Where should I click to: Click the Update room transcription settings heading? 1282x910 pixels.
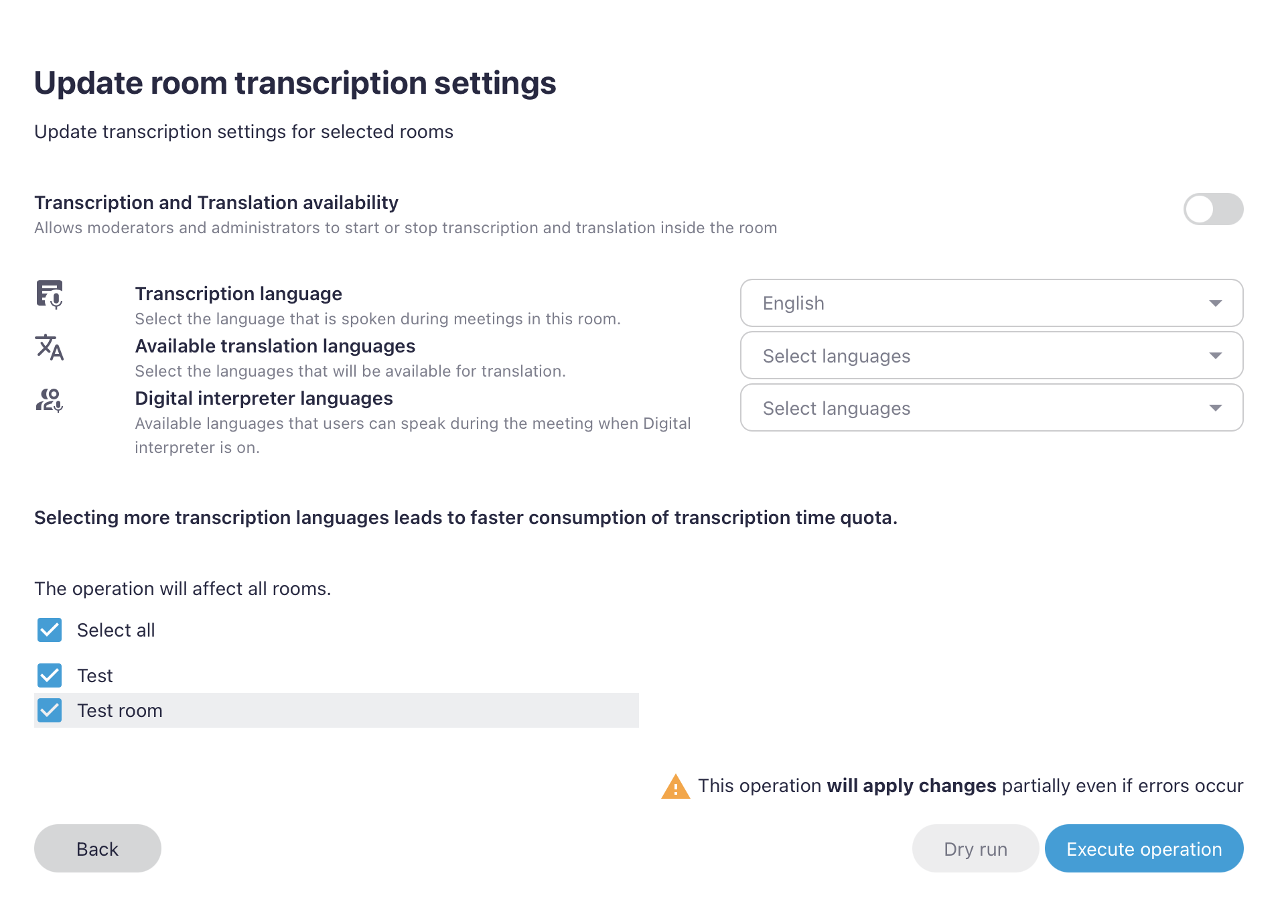pyautogui.click(x=295, y=82)
